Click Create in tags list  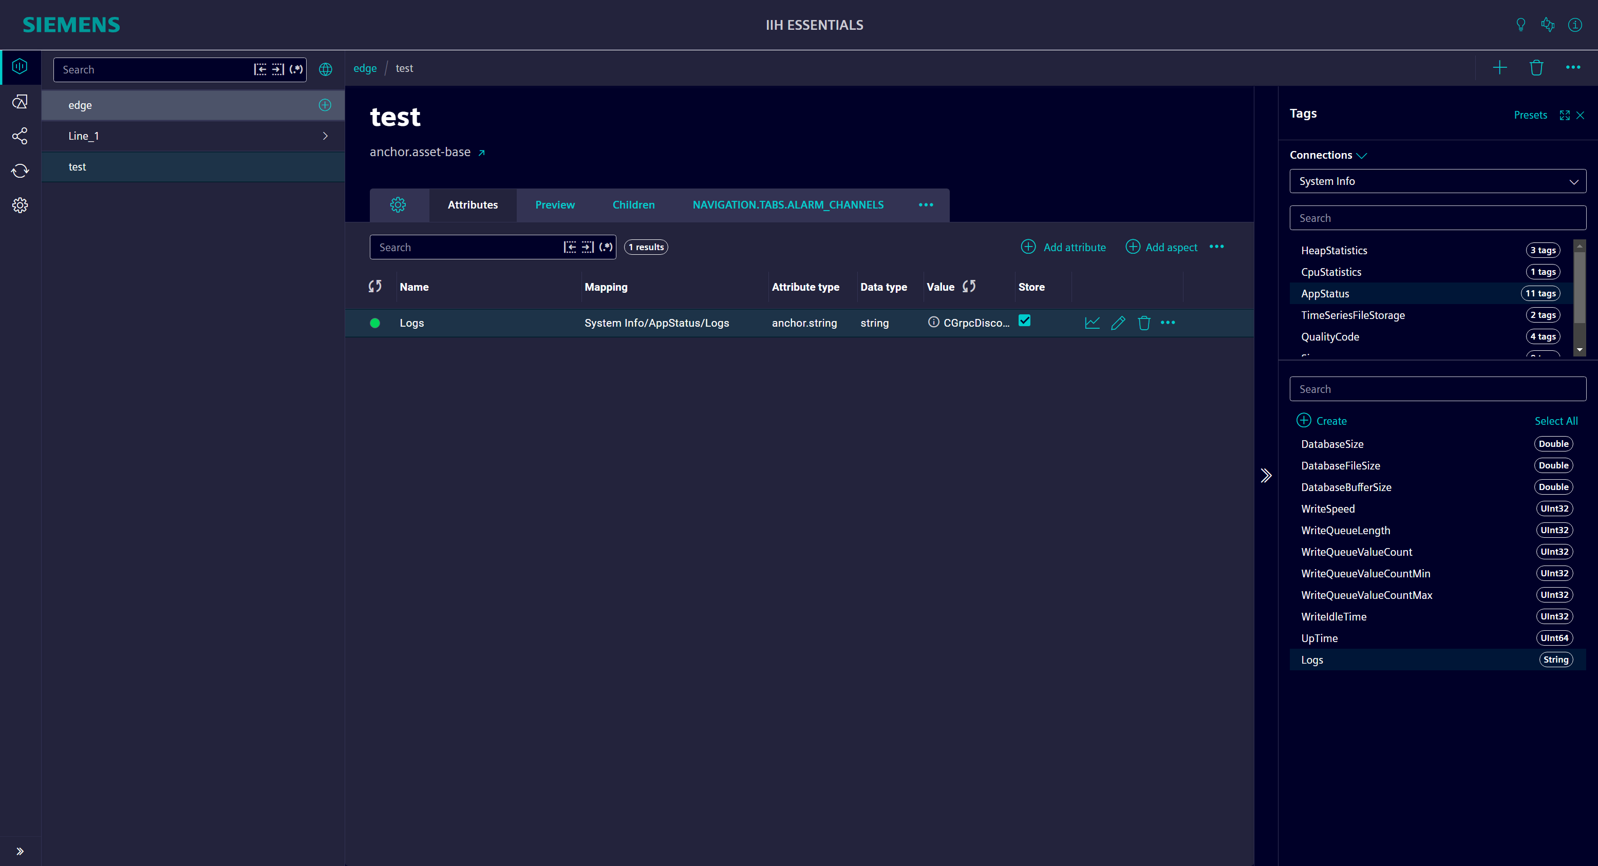click(1321, 421)
